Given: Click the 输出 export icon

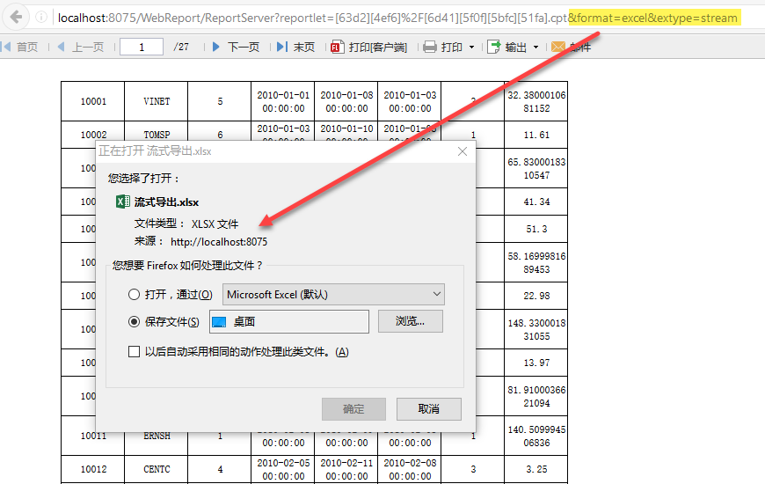Looking at the screenshot, I should 494,47.
